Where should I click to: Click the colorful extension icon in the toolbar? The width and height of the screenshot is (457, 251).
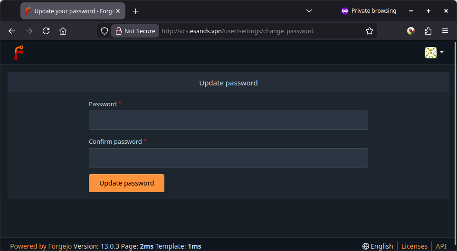pos(411,31)
